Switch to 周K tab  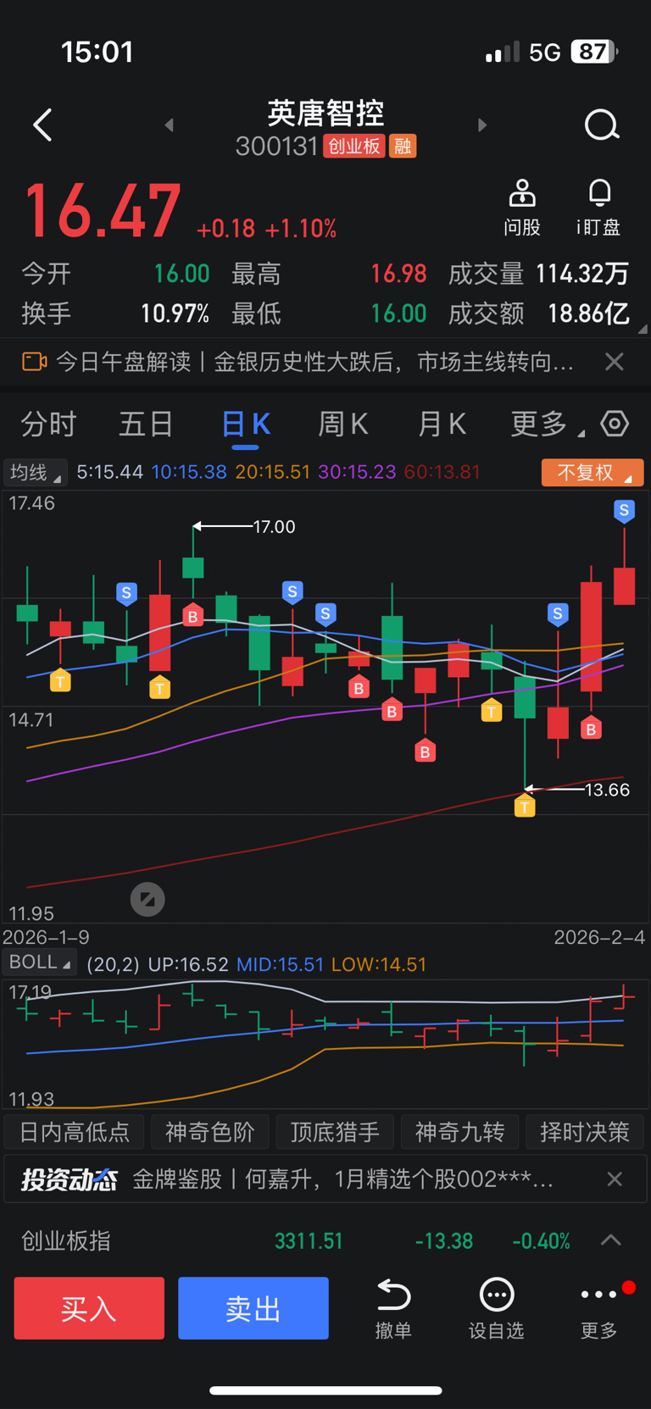tap(343, 424)
